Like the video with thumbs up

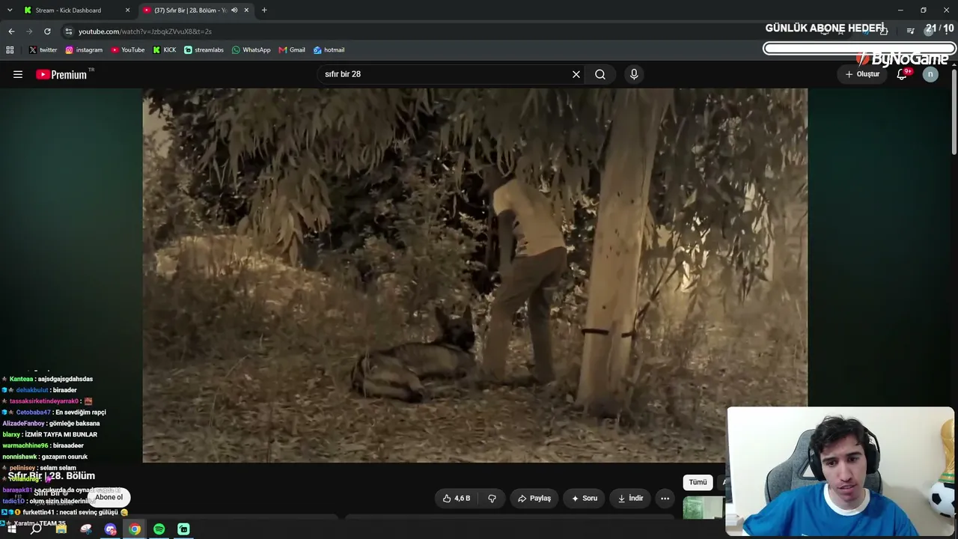pyautogui.click(x=457, y=499)
